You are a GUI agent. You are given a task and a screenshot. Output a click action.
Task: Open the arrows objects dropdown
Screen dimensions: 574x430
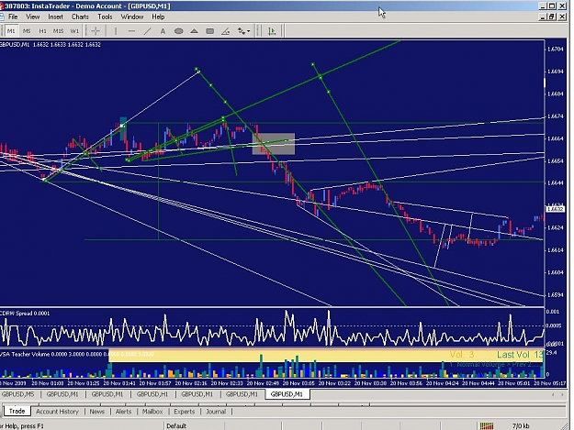[x=243, y=31]
